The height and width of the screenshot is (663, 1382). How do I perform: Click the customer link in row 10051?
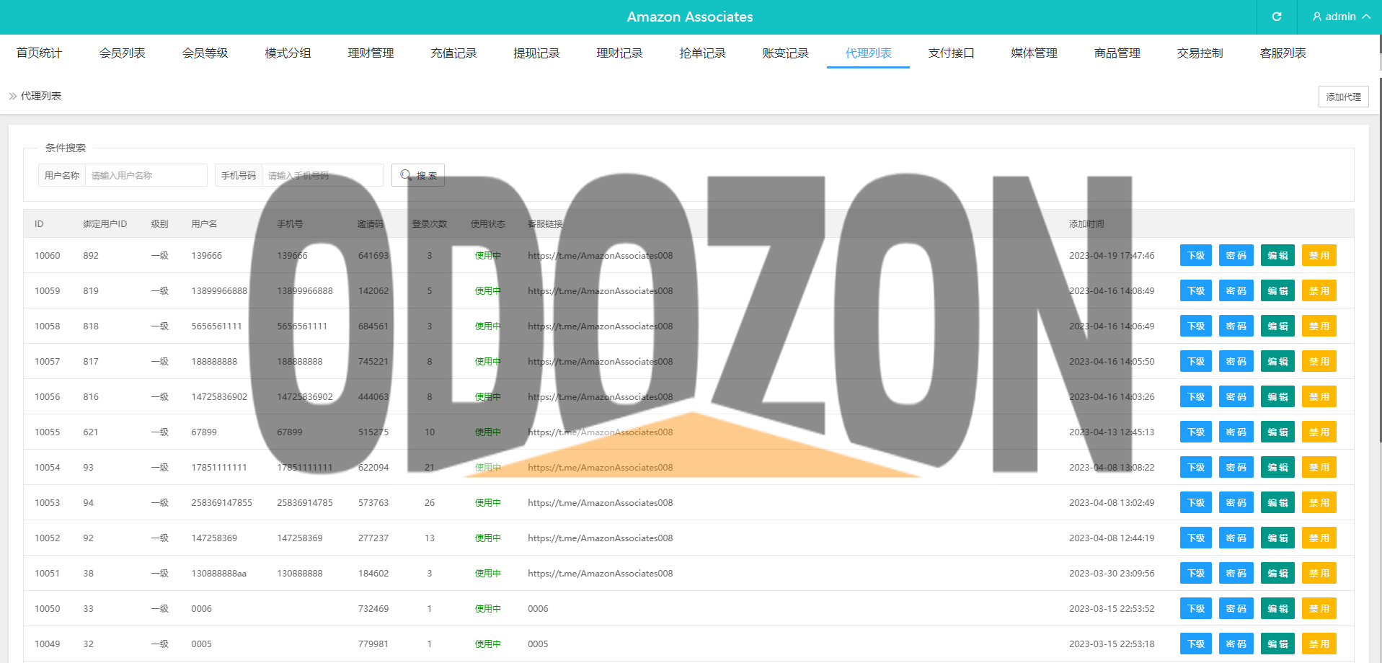(600, 574)
